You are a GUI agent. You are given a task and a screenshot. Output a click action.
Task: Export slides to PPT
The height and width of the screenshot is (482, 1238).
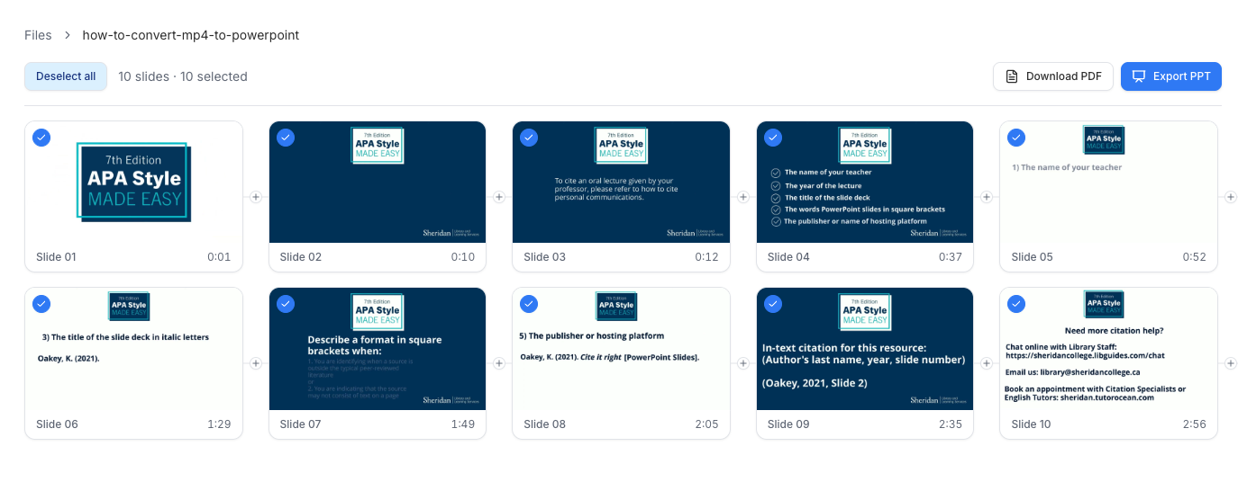pyautogui.click(x=1171, y=76)
